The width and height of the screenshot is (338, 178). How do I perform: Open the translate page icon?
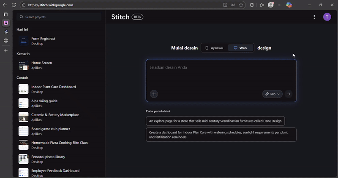(233, 5)
